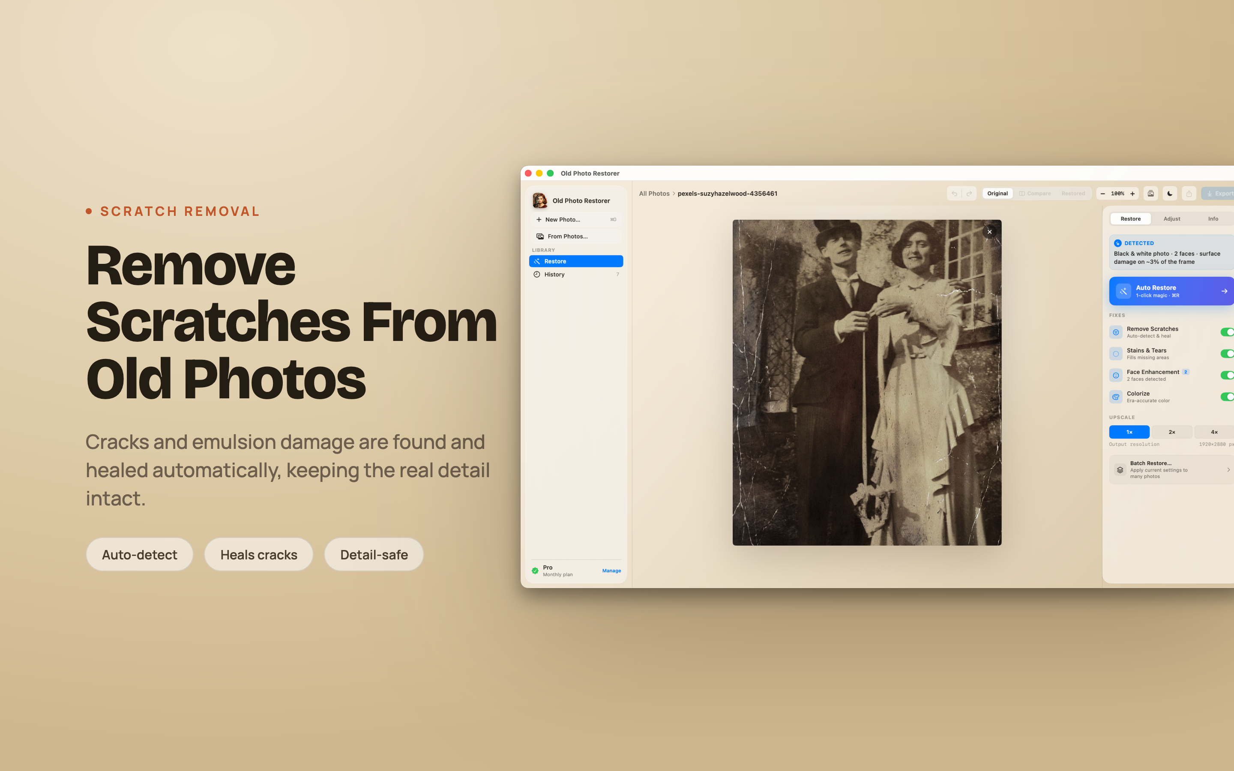Click the magic wand icon in Restore row

point(537,261)
